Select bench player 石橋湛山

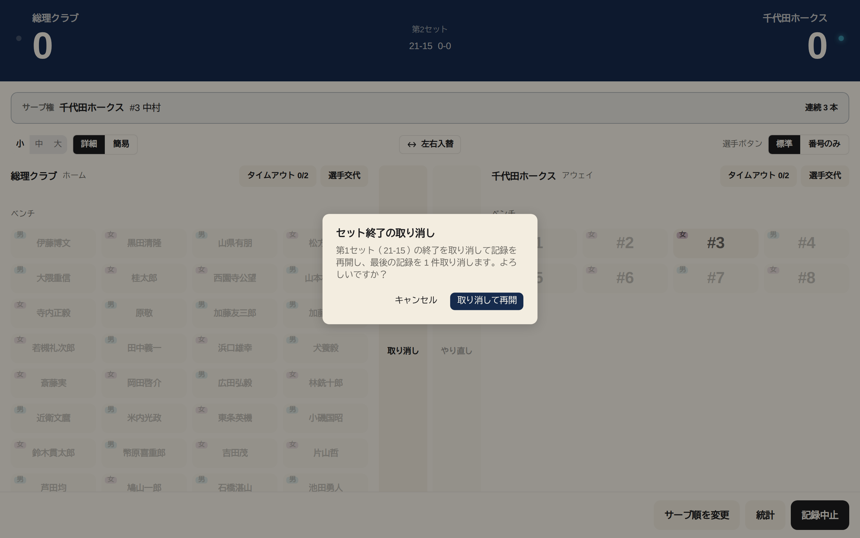tap(235, 483)
